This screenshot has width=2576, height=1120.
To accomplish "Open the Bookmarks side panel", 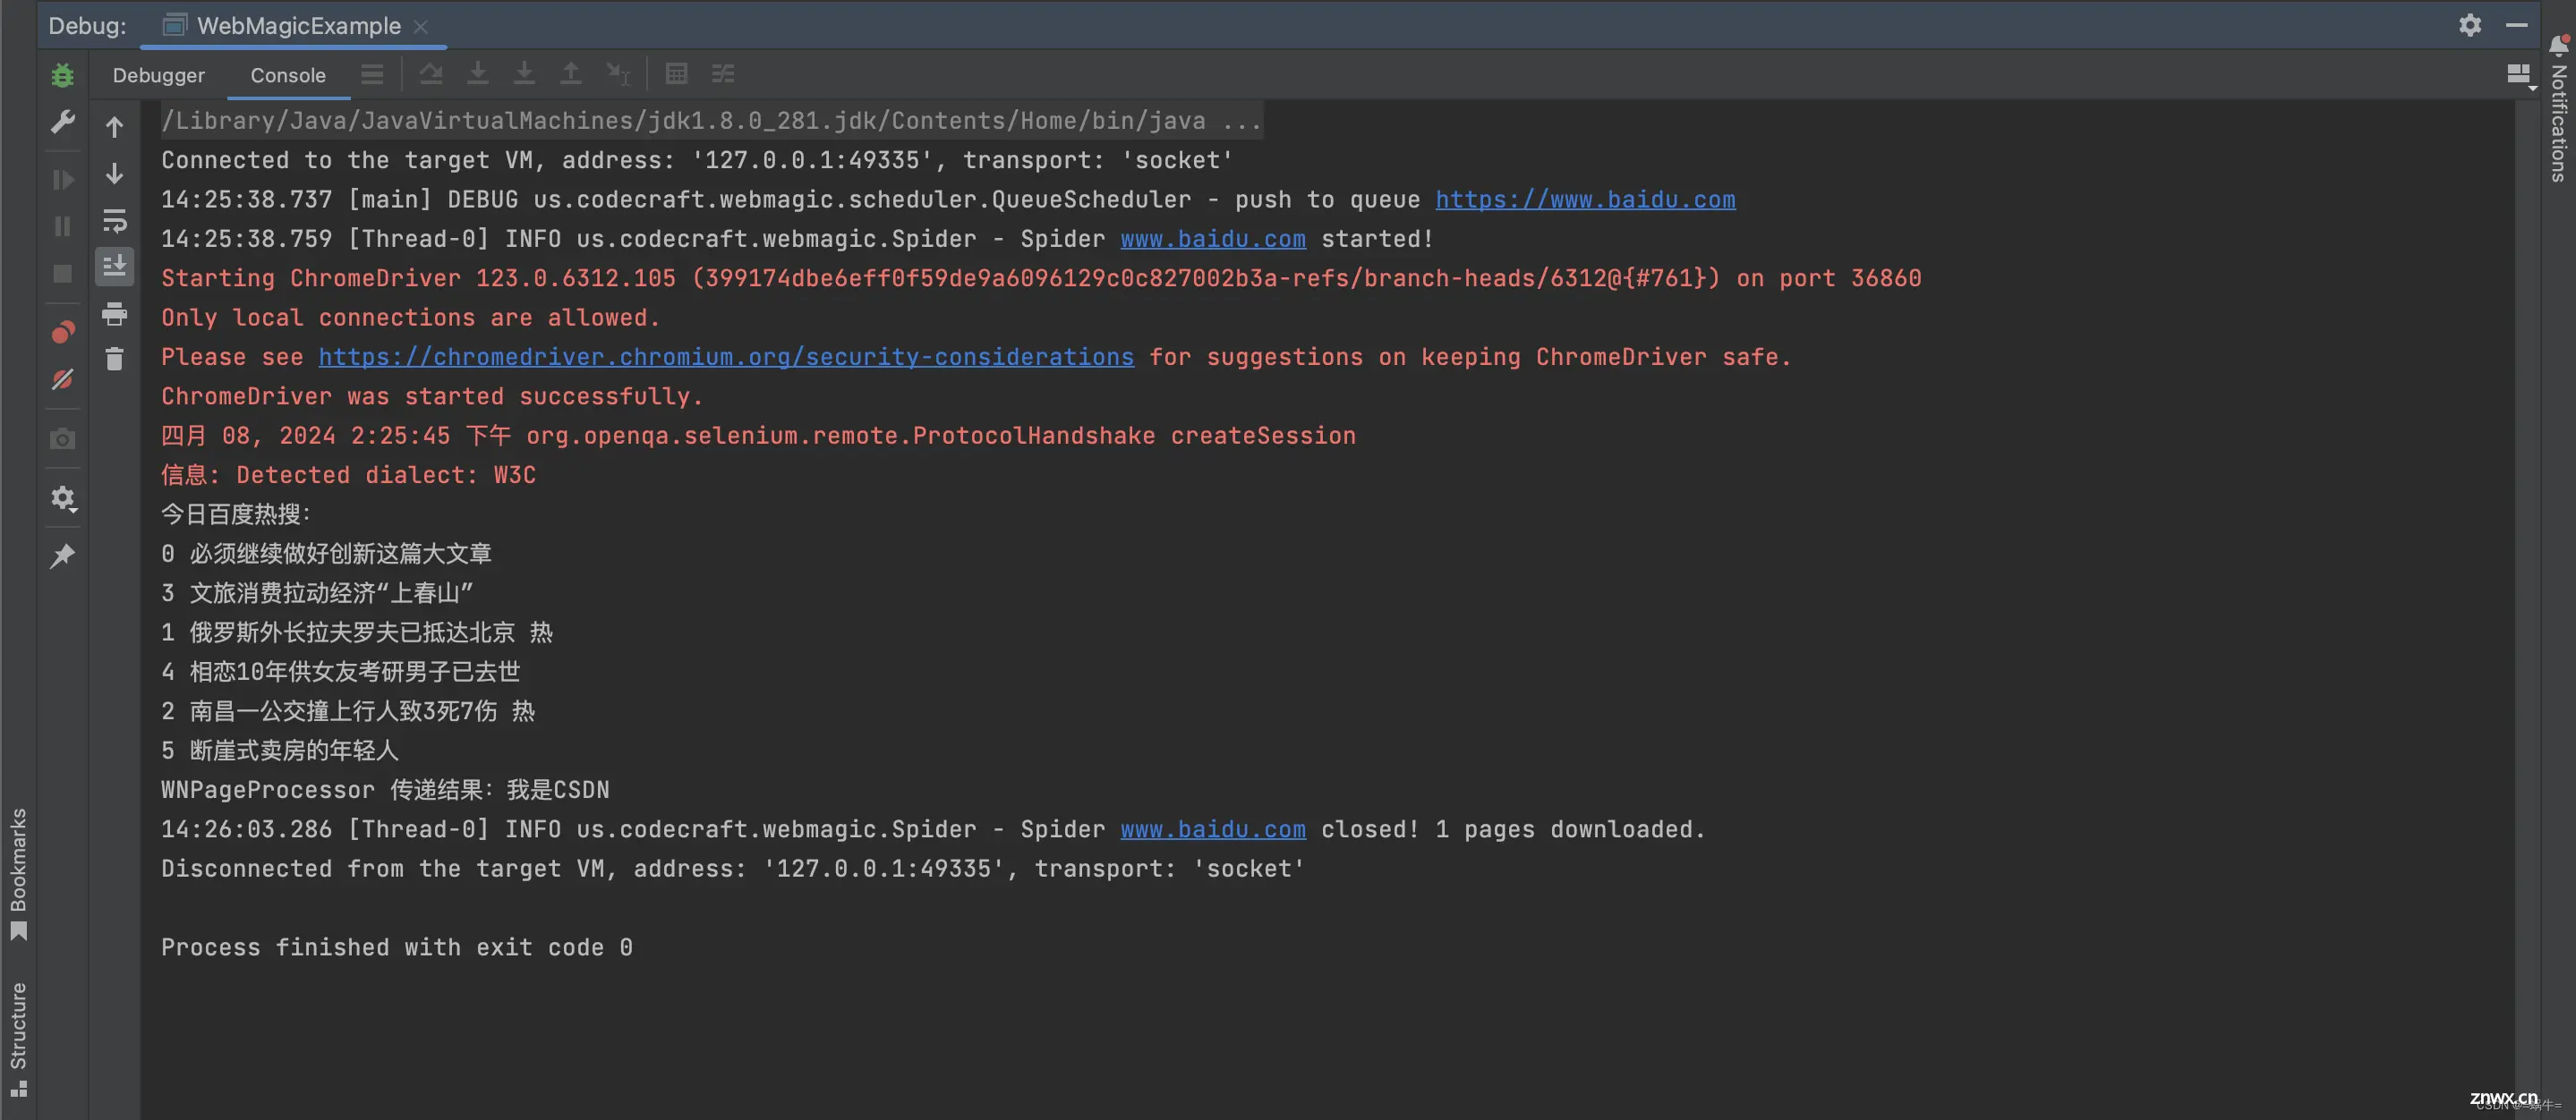I will pos(18,874).
